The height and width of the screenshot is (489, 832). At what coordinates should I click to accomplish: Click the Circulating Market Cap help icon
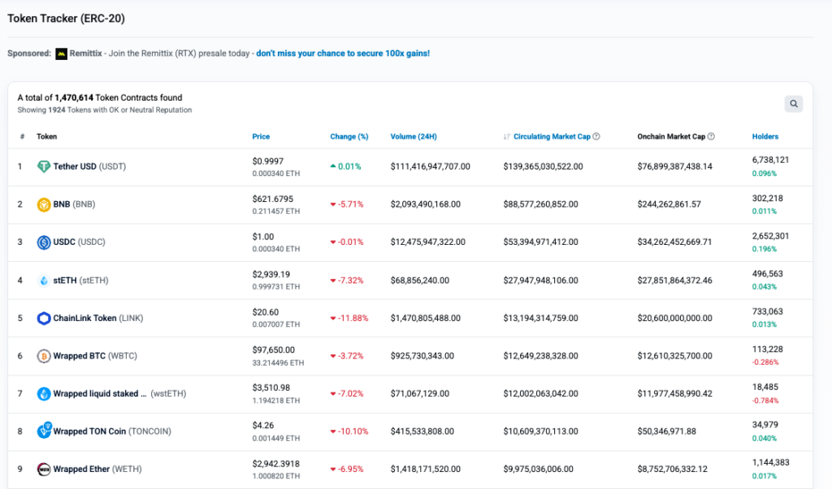596,136
